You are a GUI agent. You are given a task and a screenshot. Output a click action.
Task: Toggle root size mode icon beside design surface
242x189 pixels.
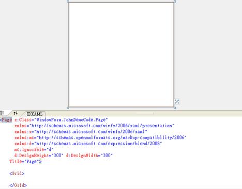[x=177, y=101]
